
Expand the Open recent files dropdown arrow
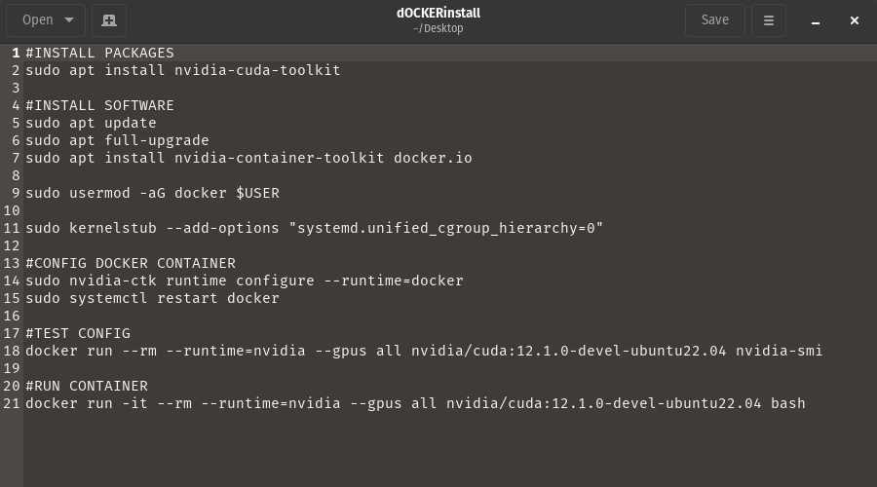click(69, 19)
